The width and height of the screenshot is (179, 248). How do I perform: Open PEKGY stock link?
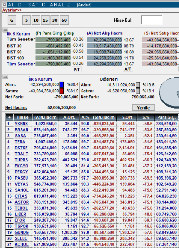coord(21,172)
